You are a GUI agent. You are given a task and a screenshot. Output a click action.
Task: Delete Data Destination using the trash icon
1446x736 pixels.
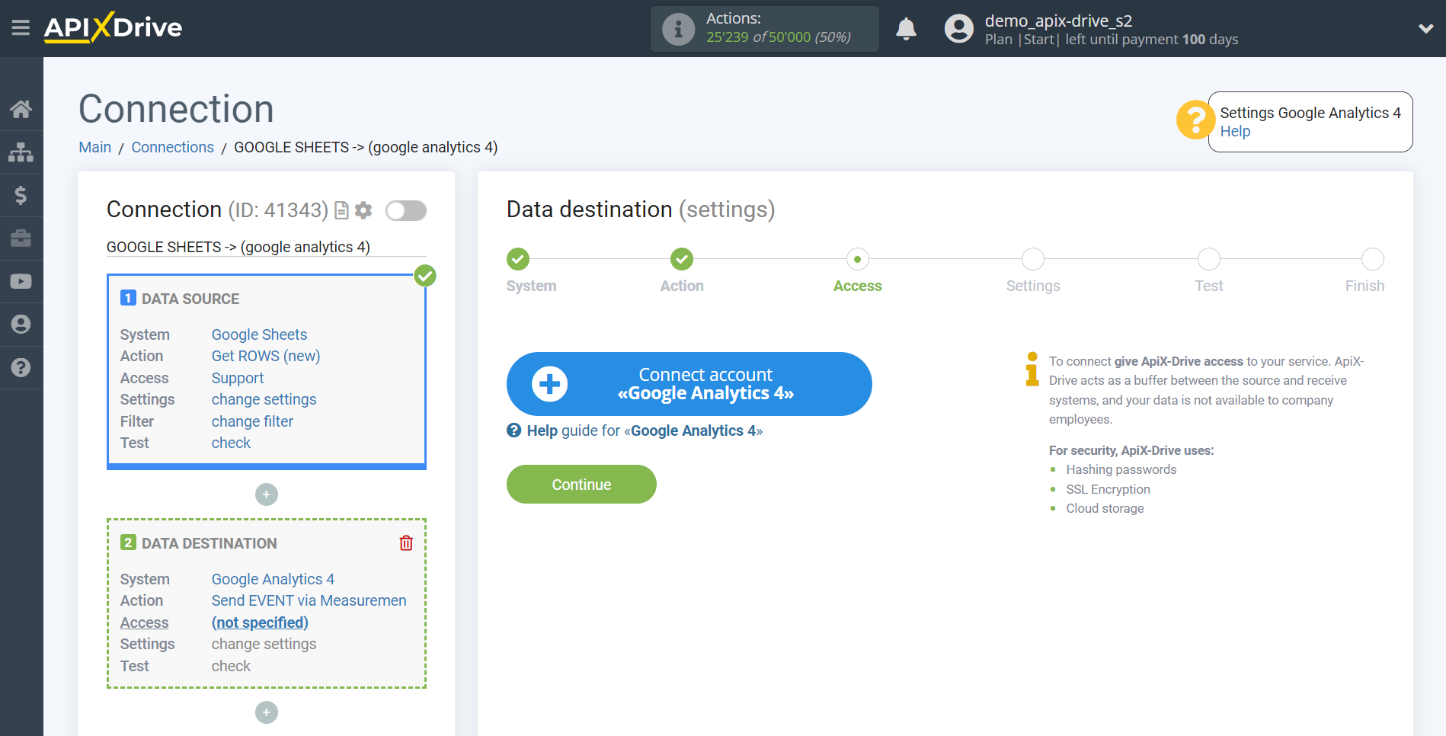[406, 542]
